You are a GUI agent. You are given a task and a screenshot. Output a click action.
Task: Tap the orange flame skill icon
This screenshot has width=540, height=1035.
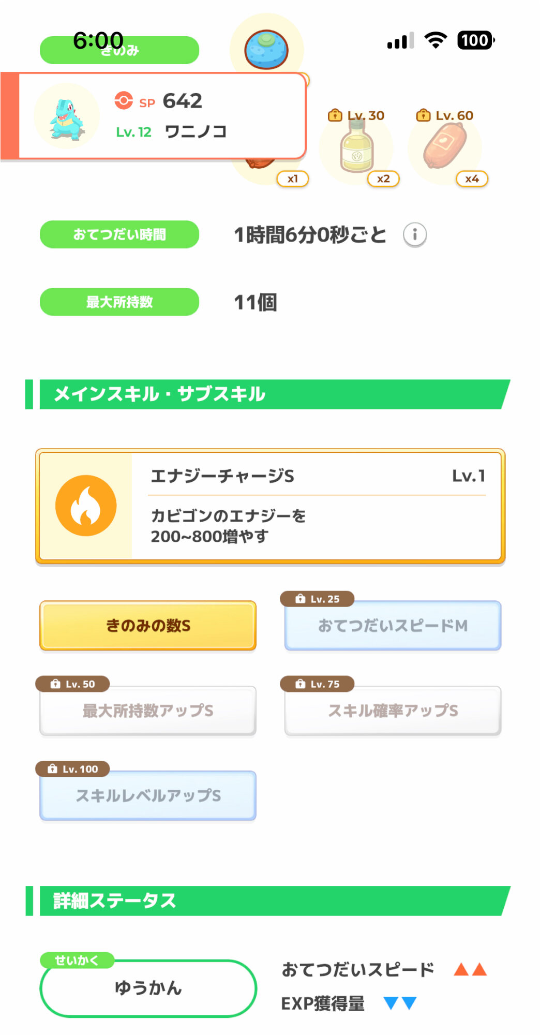86,506
